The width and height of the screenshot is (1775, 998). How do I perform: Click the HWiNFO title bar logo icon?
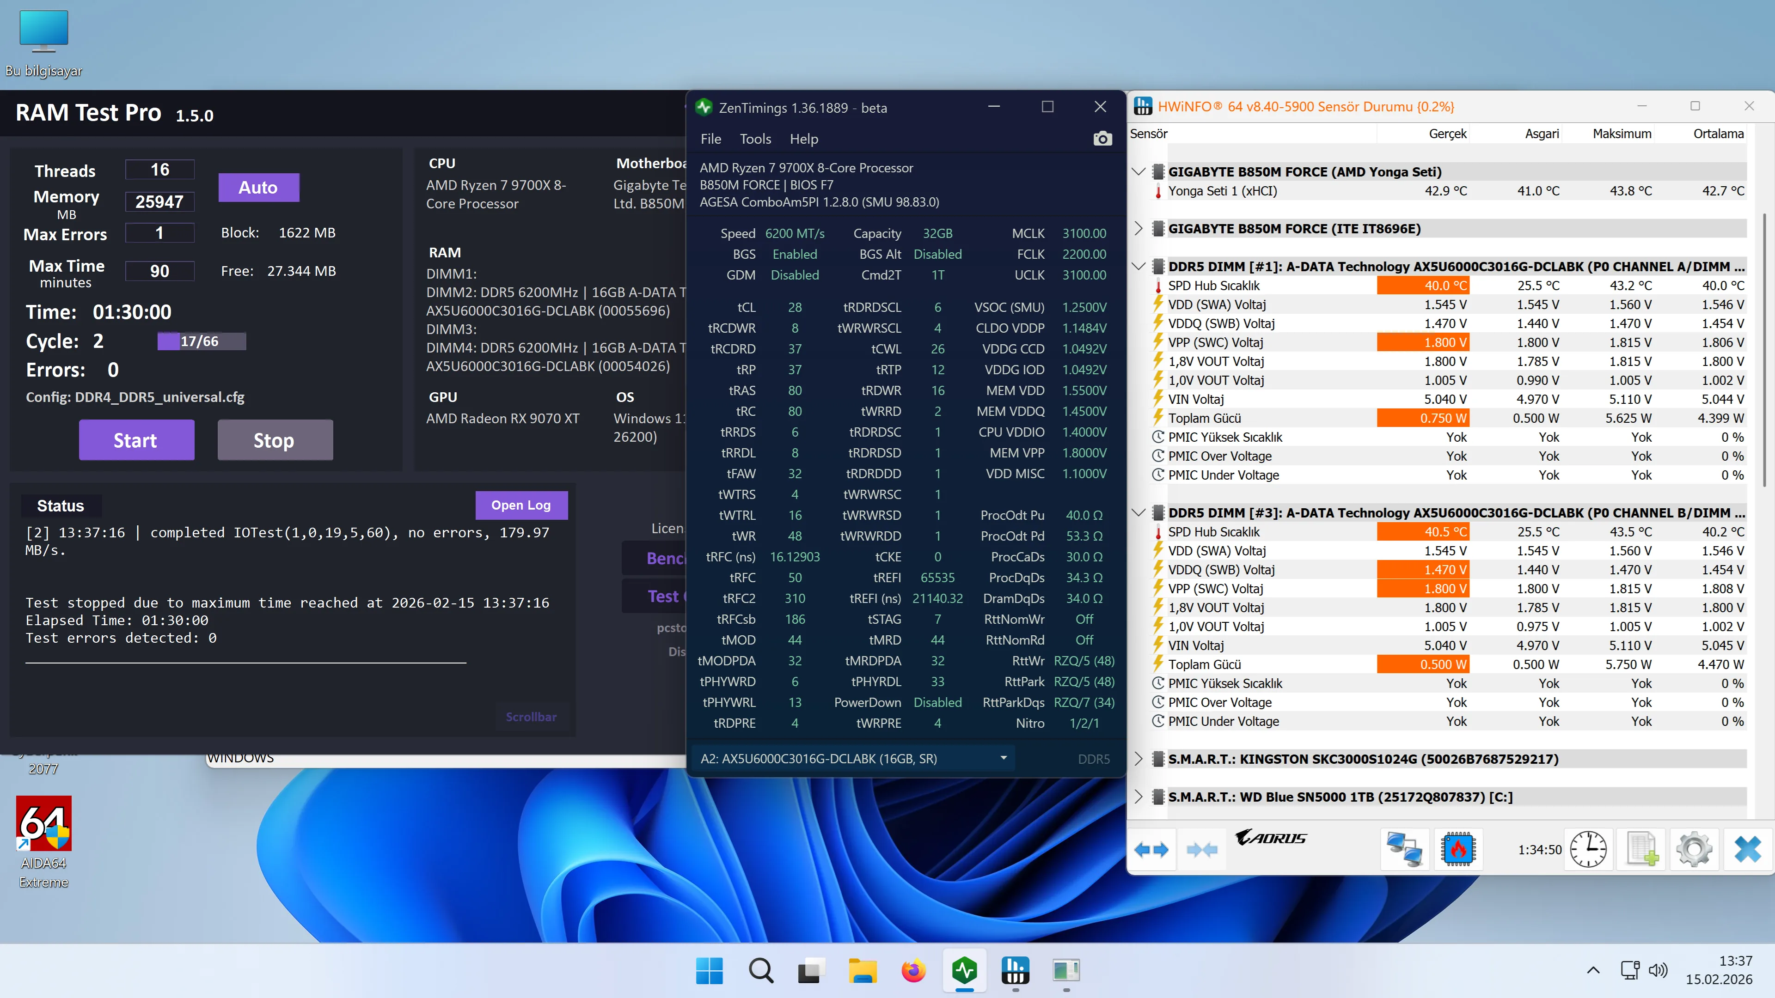click(x=1143, y=107)
